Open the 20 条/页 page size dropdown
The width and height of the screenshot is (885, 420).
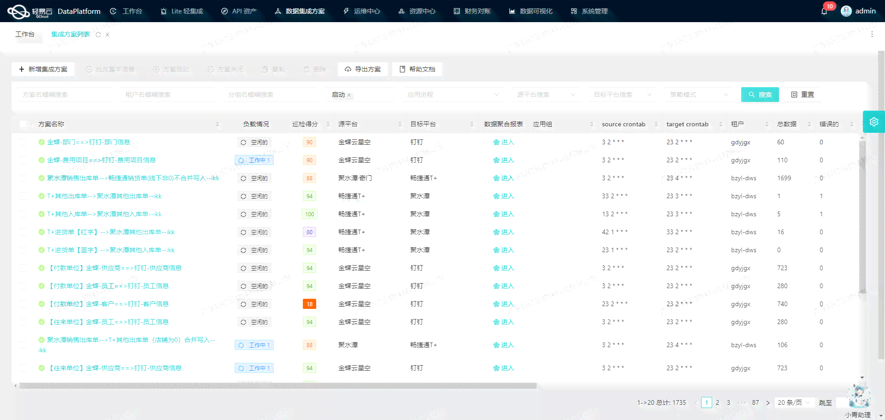(x=795, y=402)
